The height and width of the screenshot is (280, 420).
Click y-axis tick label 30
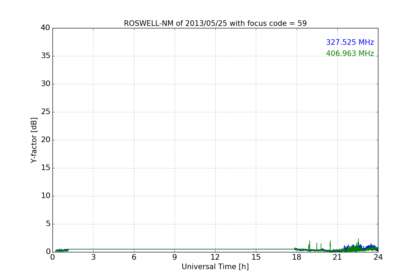[45, 84]
